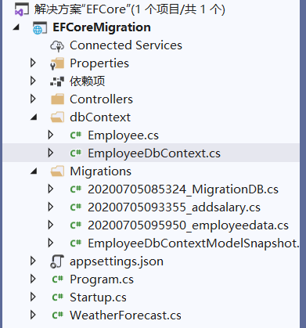Click the Properties wrench folder icon

[x=57, y=63]
